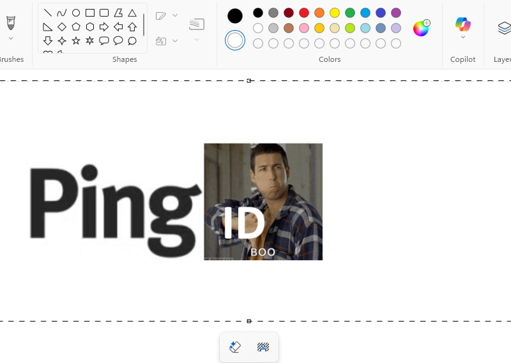Select Color 2 white background circle
This screenshot has height=363, width=511.
click(x=235, y=40)
